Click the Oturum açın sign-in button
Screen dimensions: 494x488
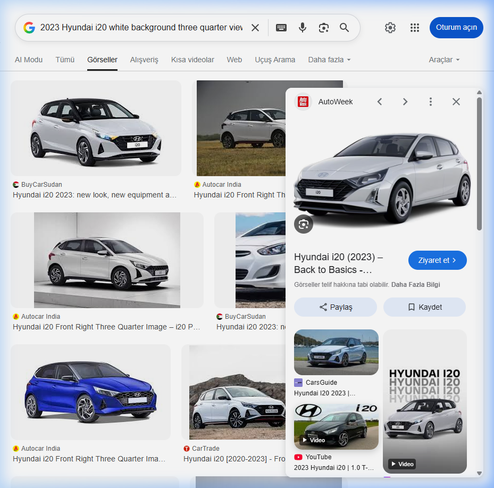(456, 28)
